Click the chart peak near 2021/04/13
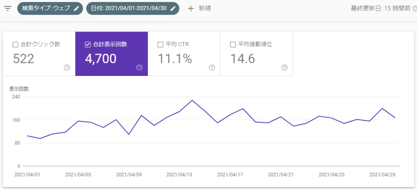417x190 pixels. [192, 100]
